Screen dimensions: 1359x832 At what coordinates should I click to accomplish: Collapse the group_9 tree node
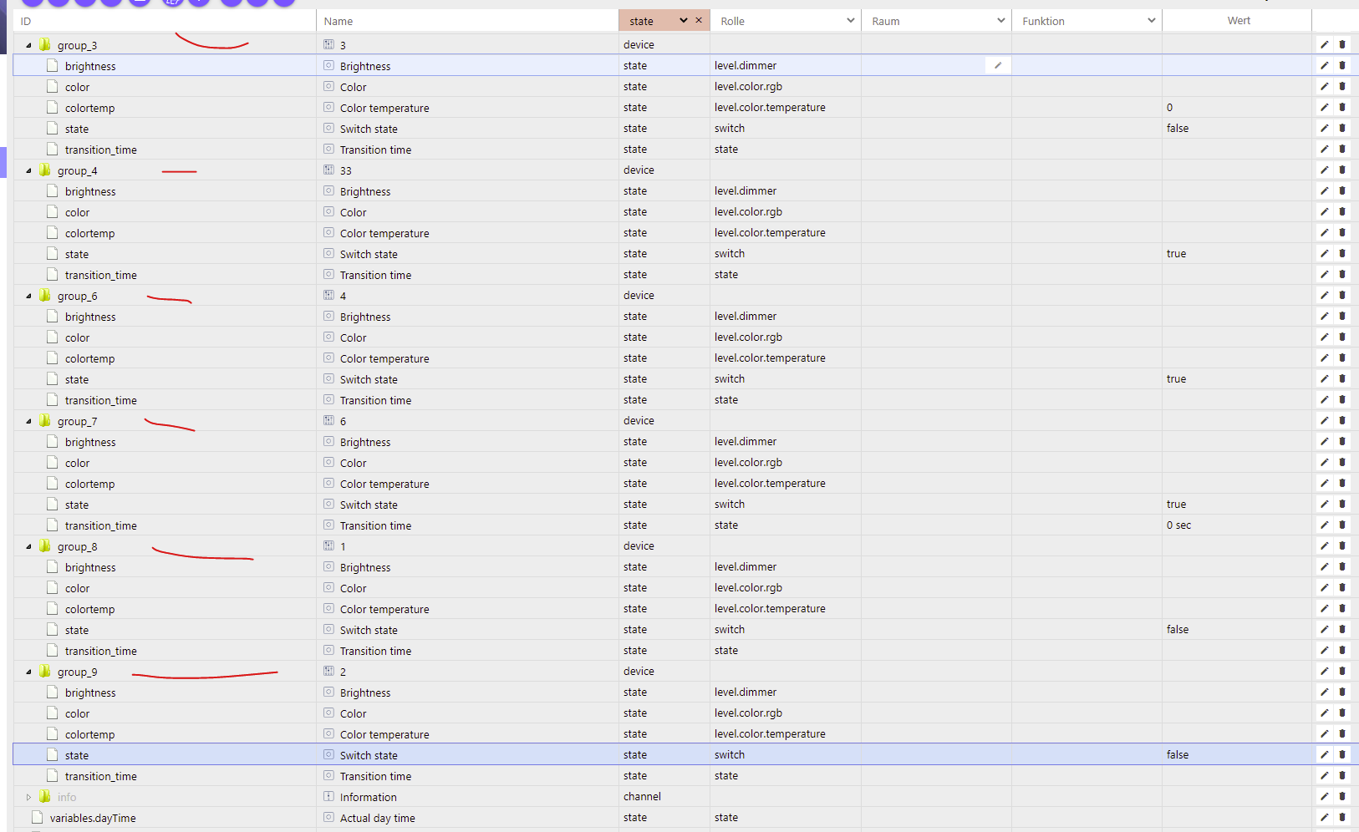tap(28, 672)
